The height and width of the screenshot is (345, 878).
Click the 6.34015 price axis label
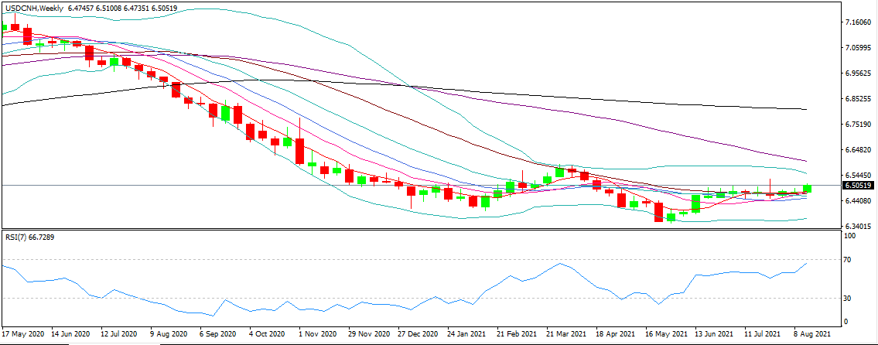coord(859,227)
